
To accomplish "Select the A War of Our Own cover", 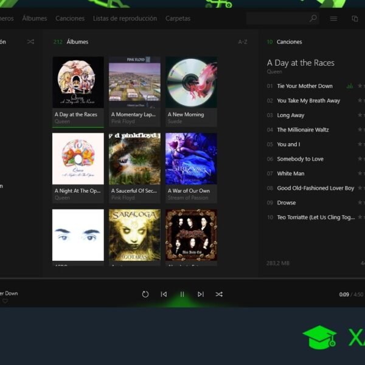I will [191, 159].
